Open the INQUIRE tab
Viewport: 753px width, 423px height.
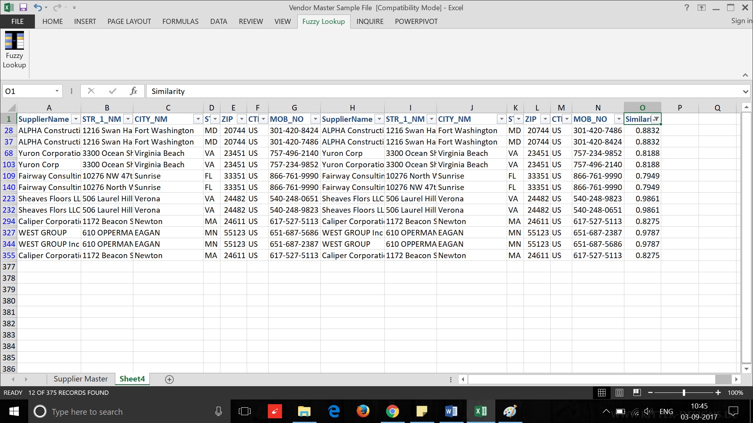coord(370,22)
